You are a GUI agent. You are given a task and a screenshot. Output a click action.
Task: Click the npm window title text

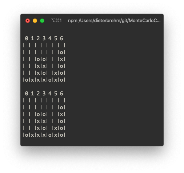[x=114, y=21]
